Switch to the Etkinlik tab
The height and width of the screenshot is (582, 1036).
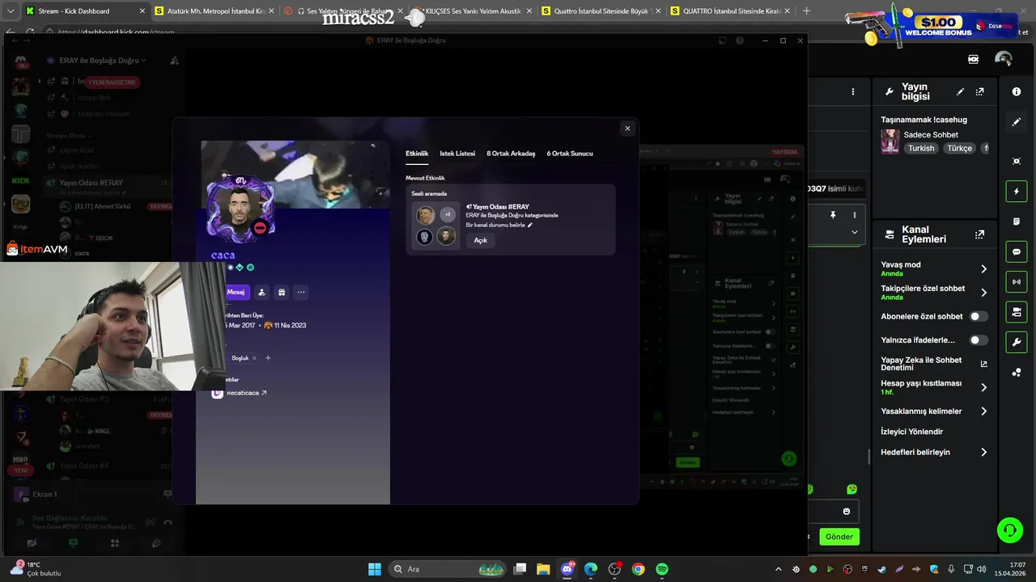pyautogui.click(x=417, y=154)
